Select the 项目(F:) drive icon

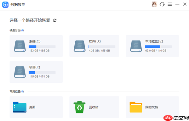(x=20, y=72)
